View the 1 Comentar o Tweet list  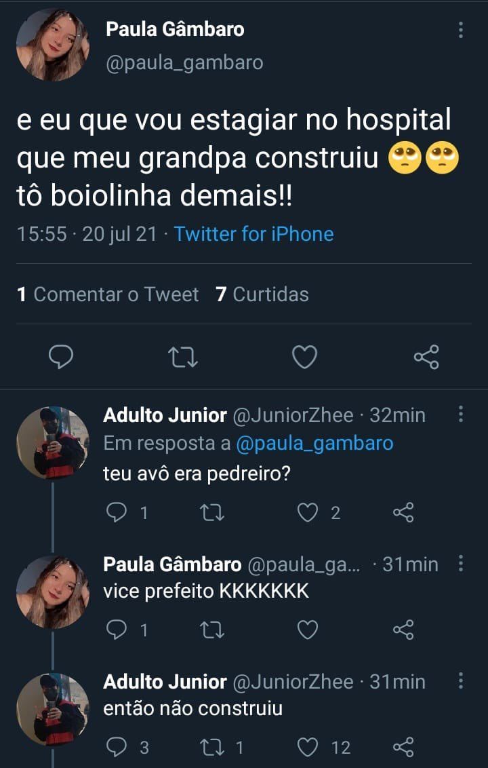pos(108,294)
